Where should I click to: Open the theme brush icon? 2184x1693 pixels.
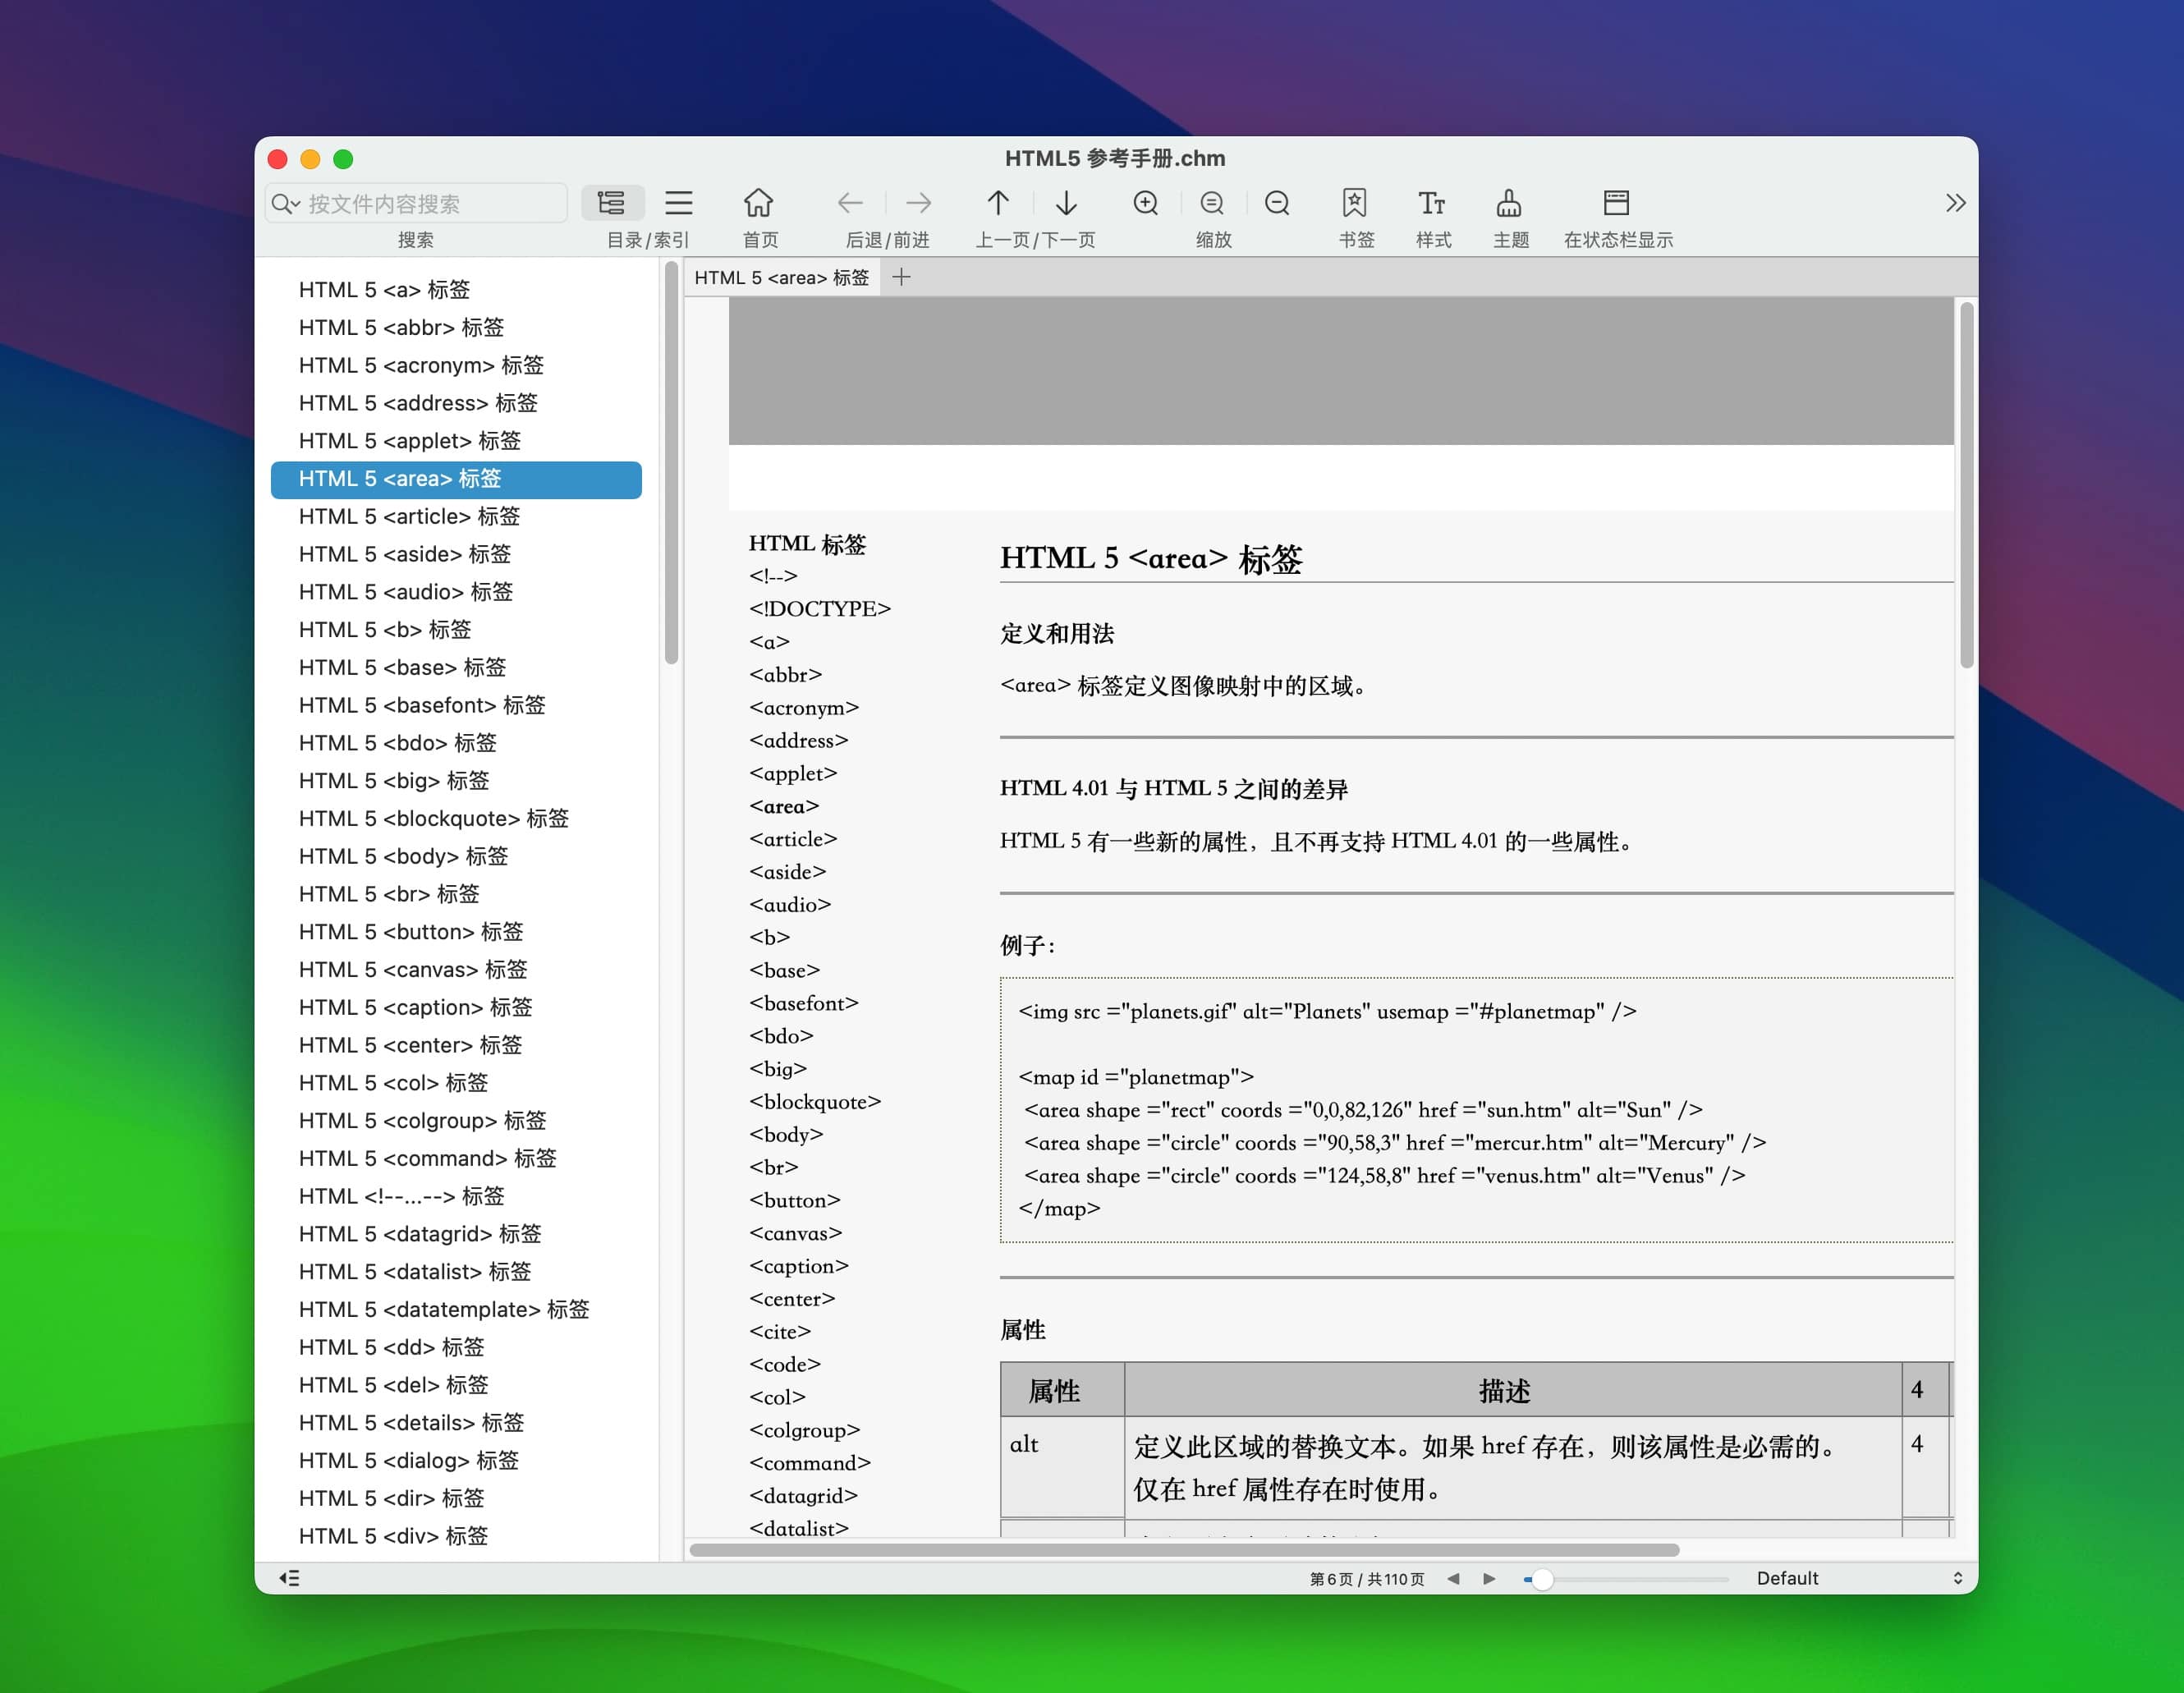pos(1509,203)
